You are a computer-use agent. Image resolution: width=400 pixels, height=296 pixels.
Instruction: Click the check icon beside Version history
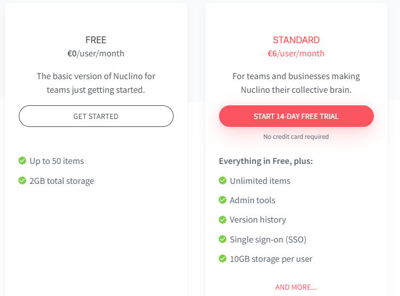pos(222,220)
